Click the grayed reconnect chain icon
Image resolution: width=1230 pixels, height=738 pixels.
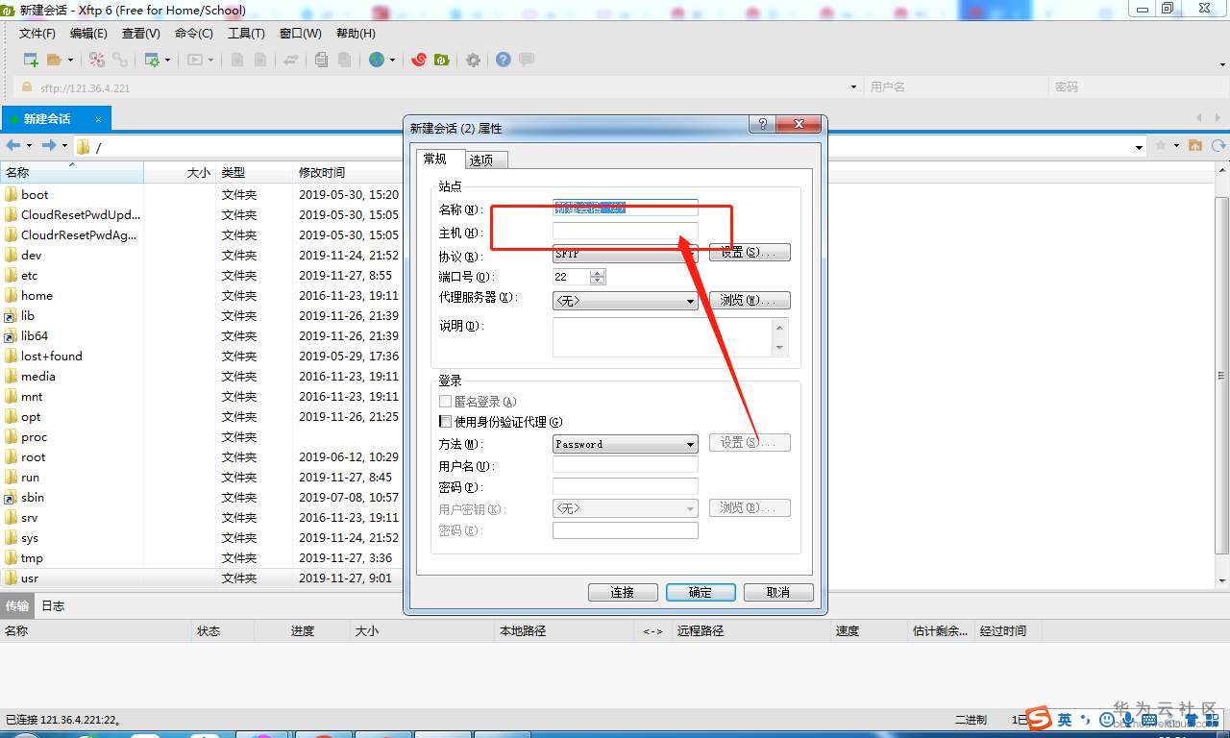(x=120, y=60)
